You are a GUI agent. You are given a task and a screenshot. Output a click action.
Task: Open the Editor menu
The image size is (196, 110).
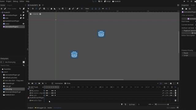click(x=22, y=1)
